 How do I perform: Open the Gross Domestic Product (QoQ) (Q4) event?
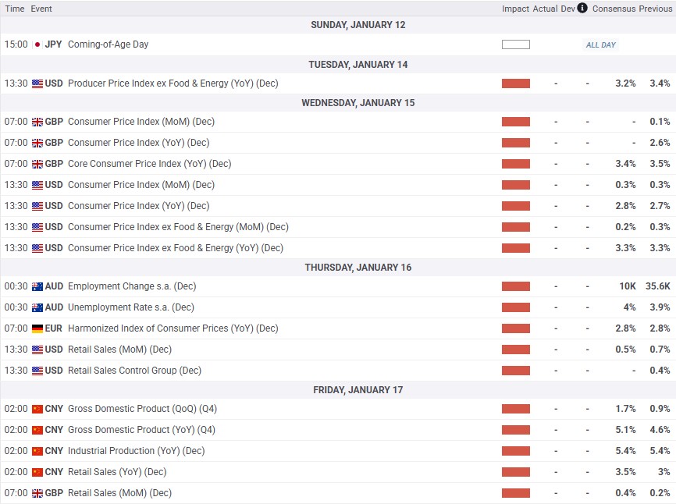point(141,409)
